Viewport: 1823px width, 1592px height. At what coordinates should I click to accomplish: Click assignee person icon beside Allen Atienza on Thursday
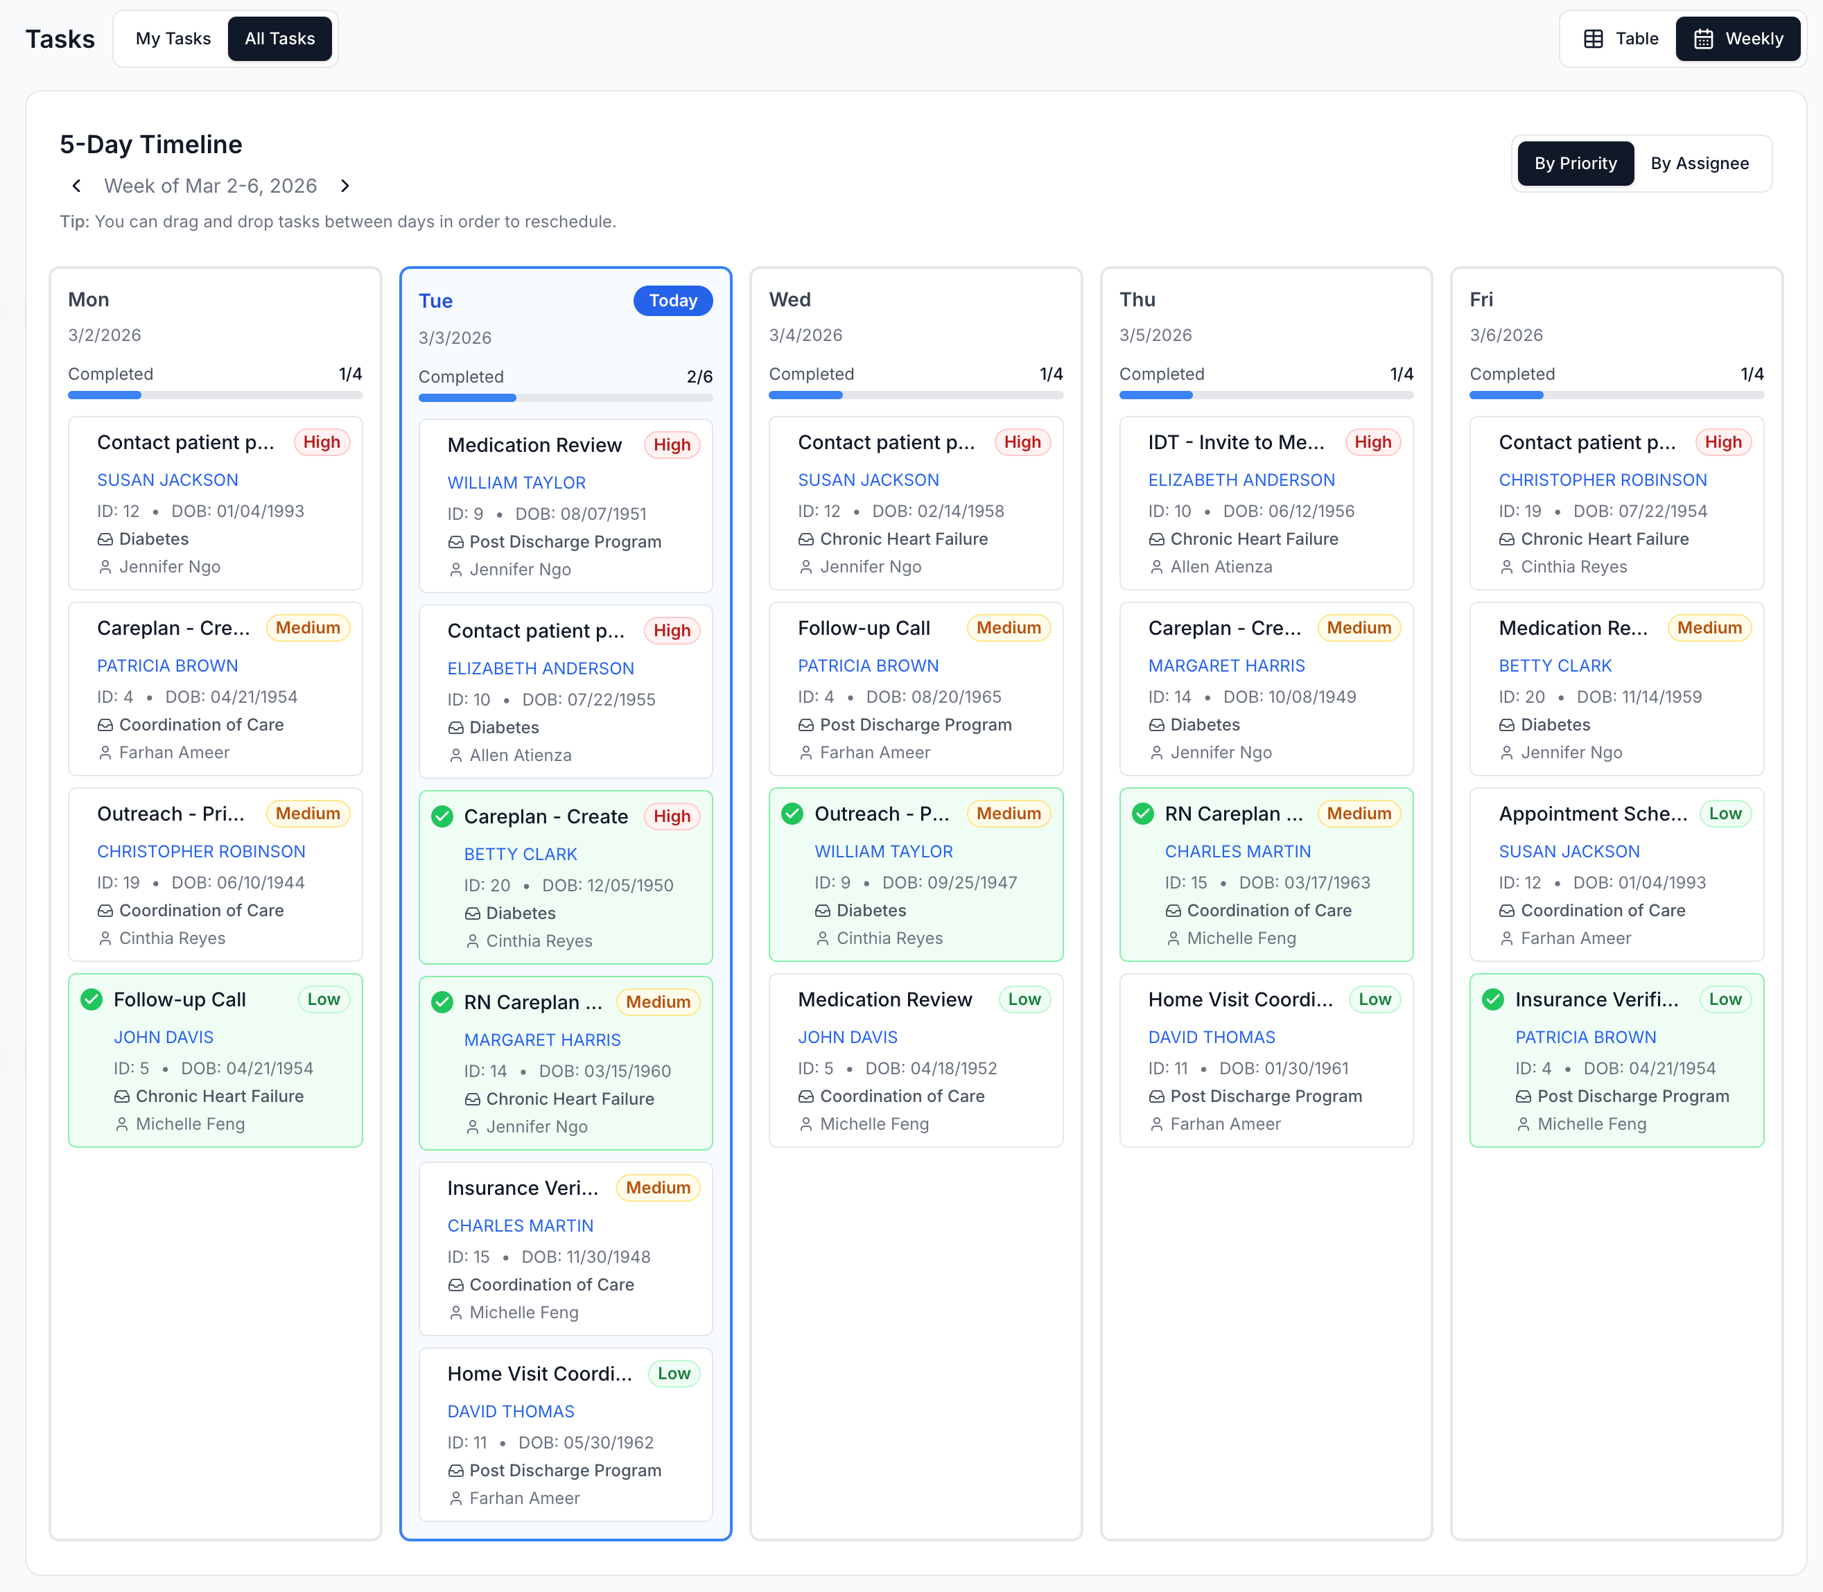pos(1157,567)
